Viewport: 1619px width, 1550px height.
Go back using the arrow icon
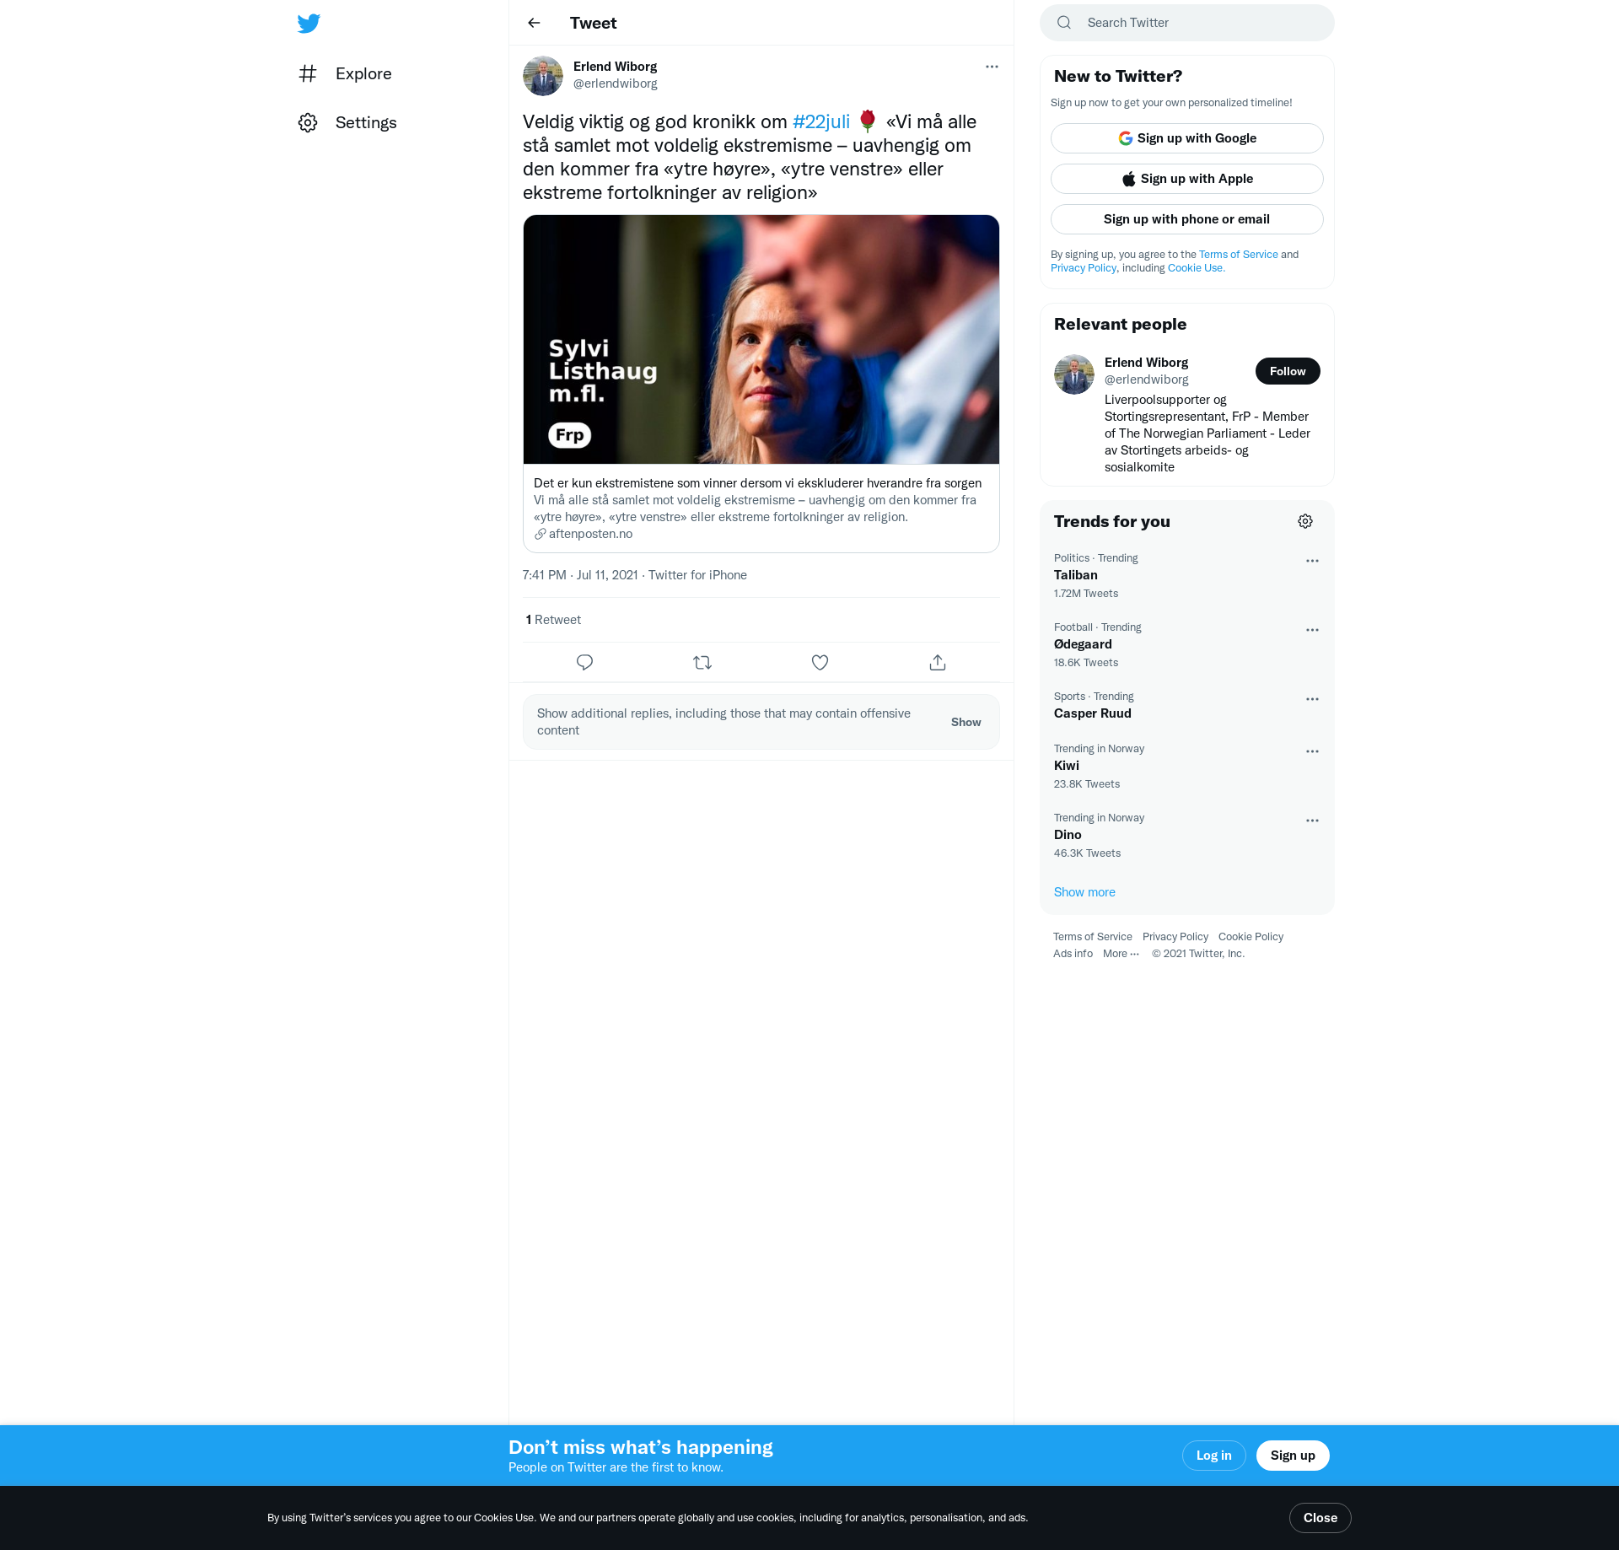click(534, 23)
